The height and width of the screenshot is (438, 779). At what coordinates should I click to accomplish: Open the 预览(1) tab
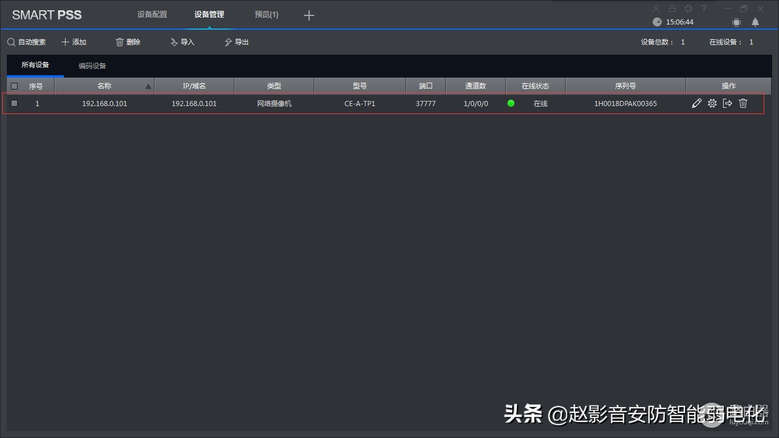tap(266, 14)
